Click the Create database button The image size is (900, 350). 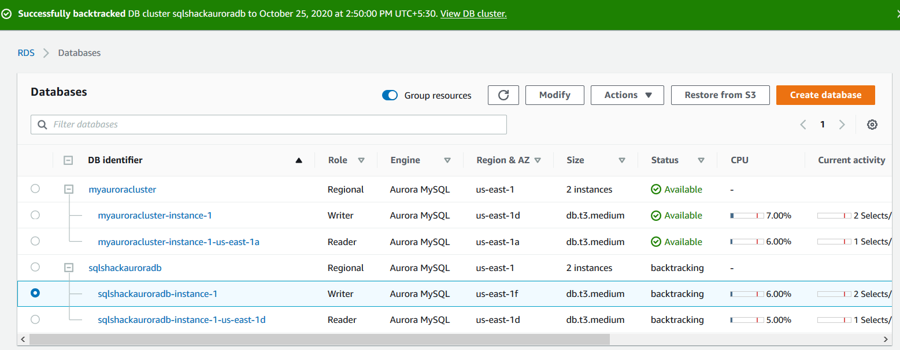825,95
